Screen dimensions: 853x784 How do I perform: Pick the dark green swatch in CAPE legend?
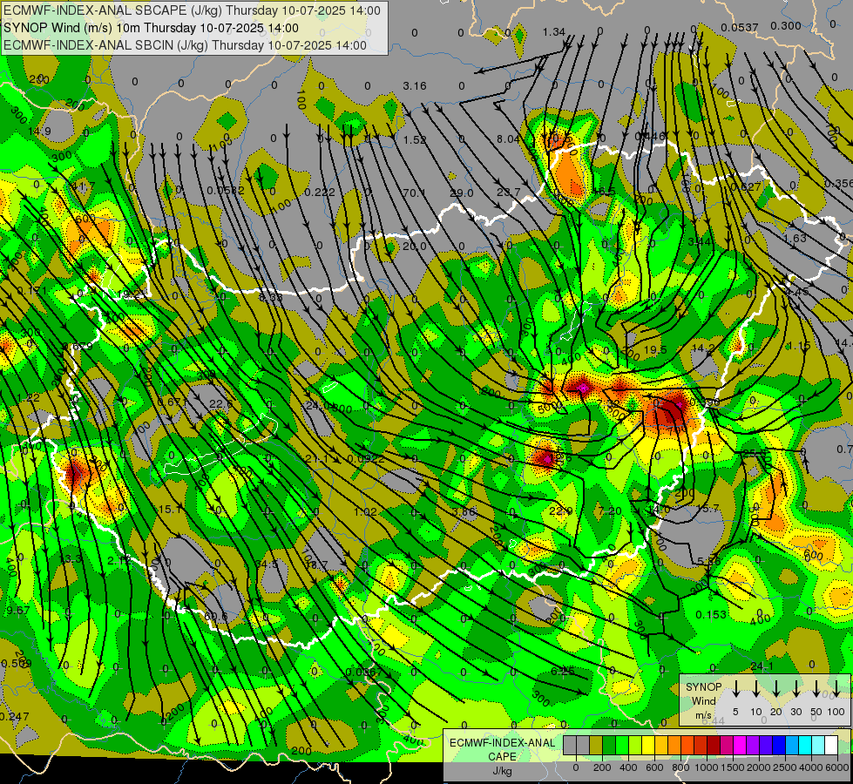pyautogui.click(x=609, y=746)
